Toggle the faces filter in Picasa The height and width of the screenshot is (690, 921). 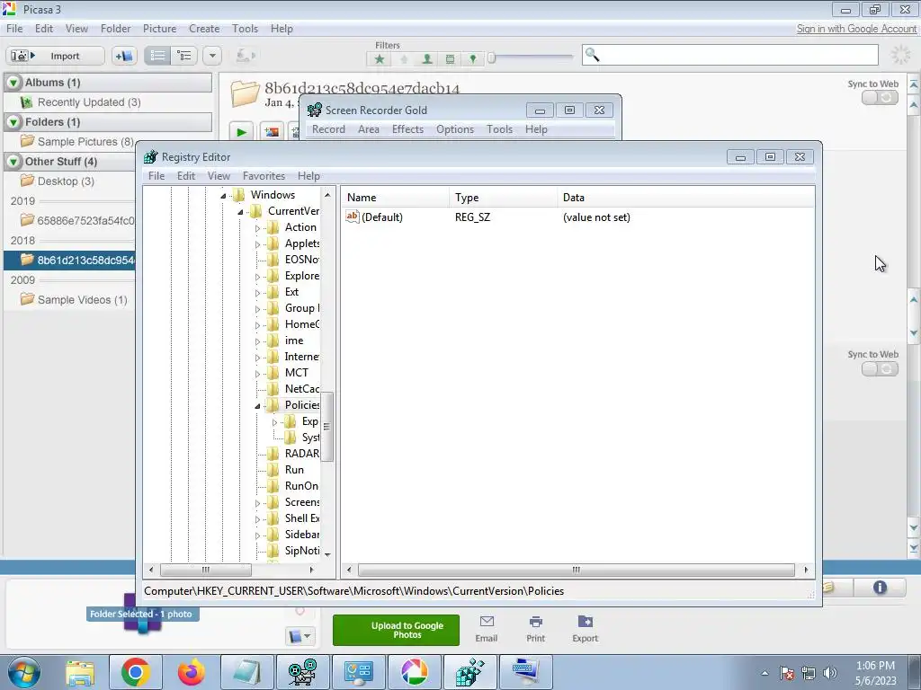(x=427, y=58)
